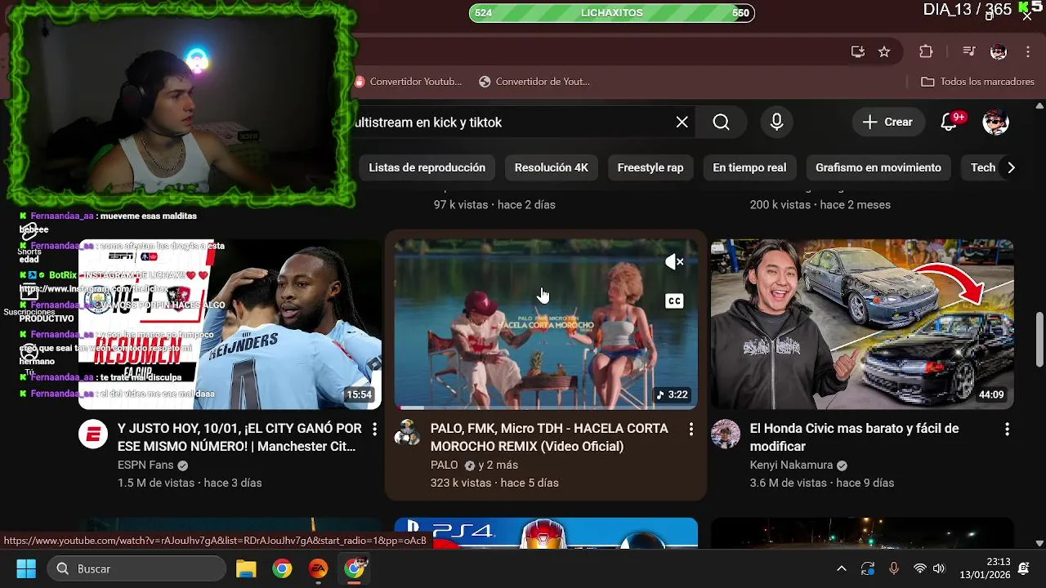Open the Y JUSTO HOY, 10/01 video title
Screen dimensions: 1046x588
tap(239, 437)
